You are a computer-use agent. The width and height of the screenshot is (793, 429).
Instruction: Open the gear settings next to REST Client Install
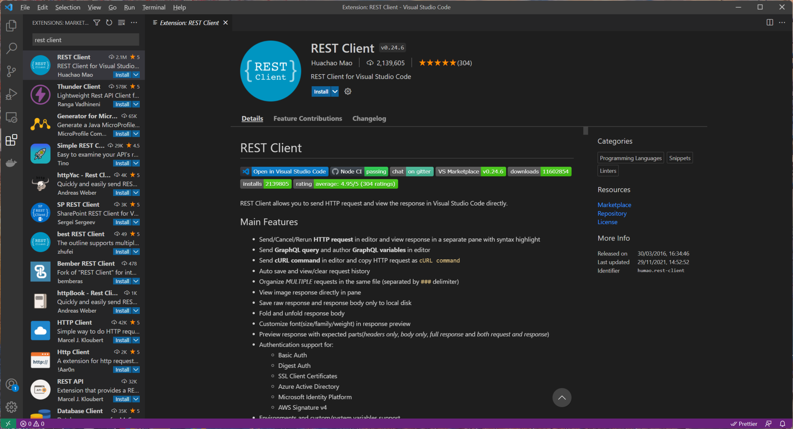click(347, 91)
